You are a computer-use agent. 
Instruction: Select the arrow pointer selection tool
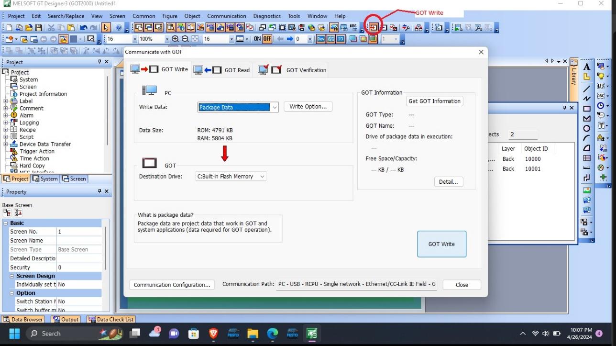tap(106, 28)
